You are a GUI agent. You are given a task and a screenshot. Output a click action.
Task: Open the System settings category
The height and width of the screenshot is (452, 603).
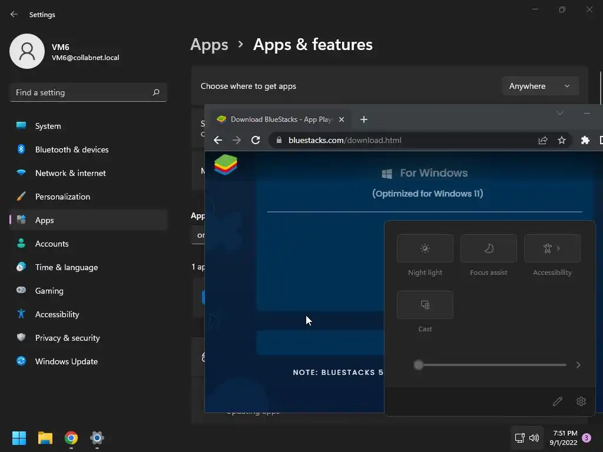(x=89, y=126)
